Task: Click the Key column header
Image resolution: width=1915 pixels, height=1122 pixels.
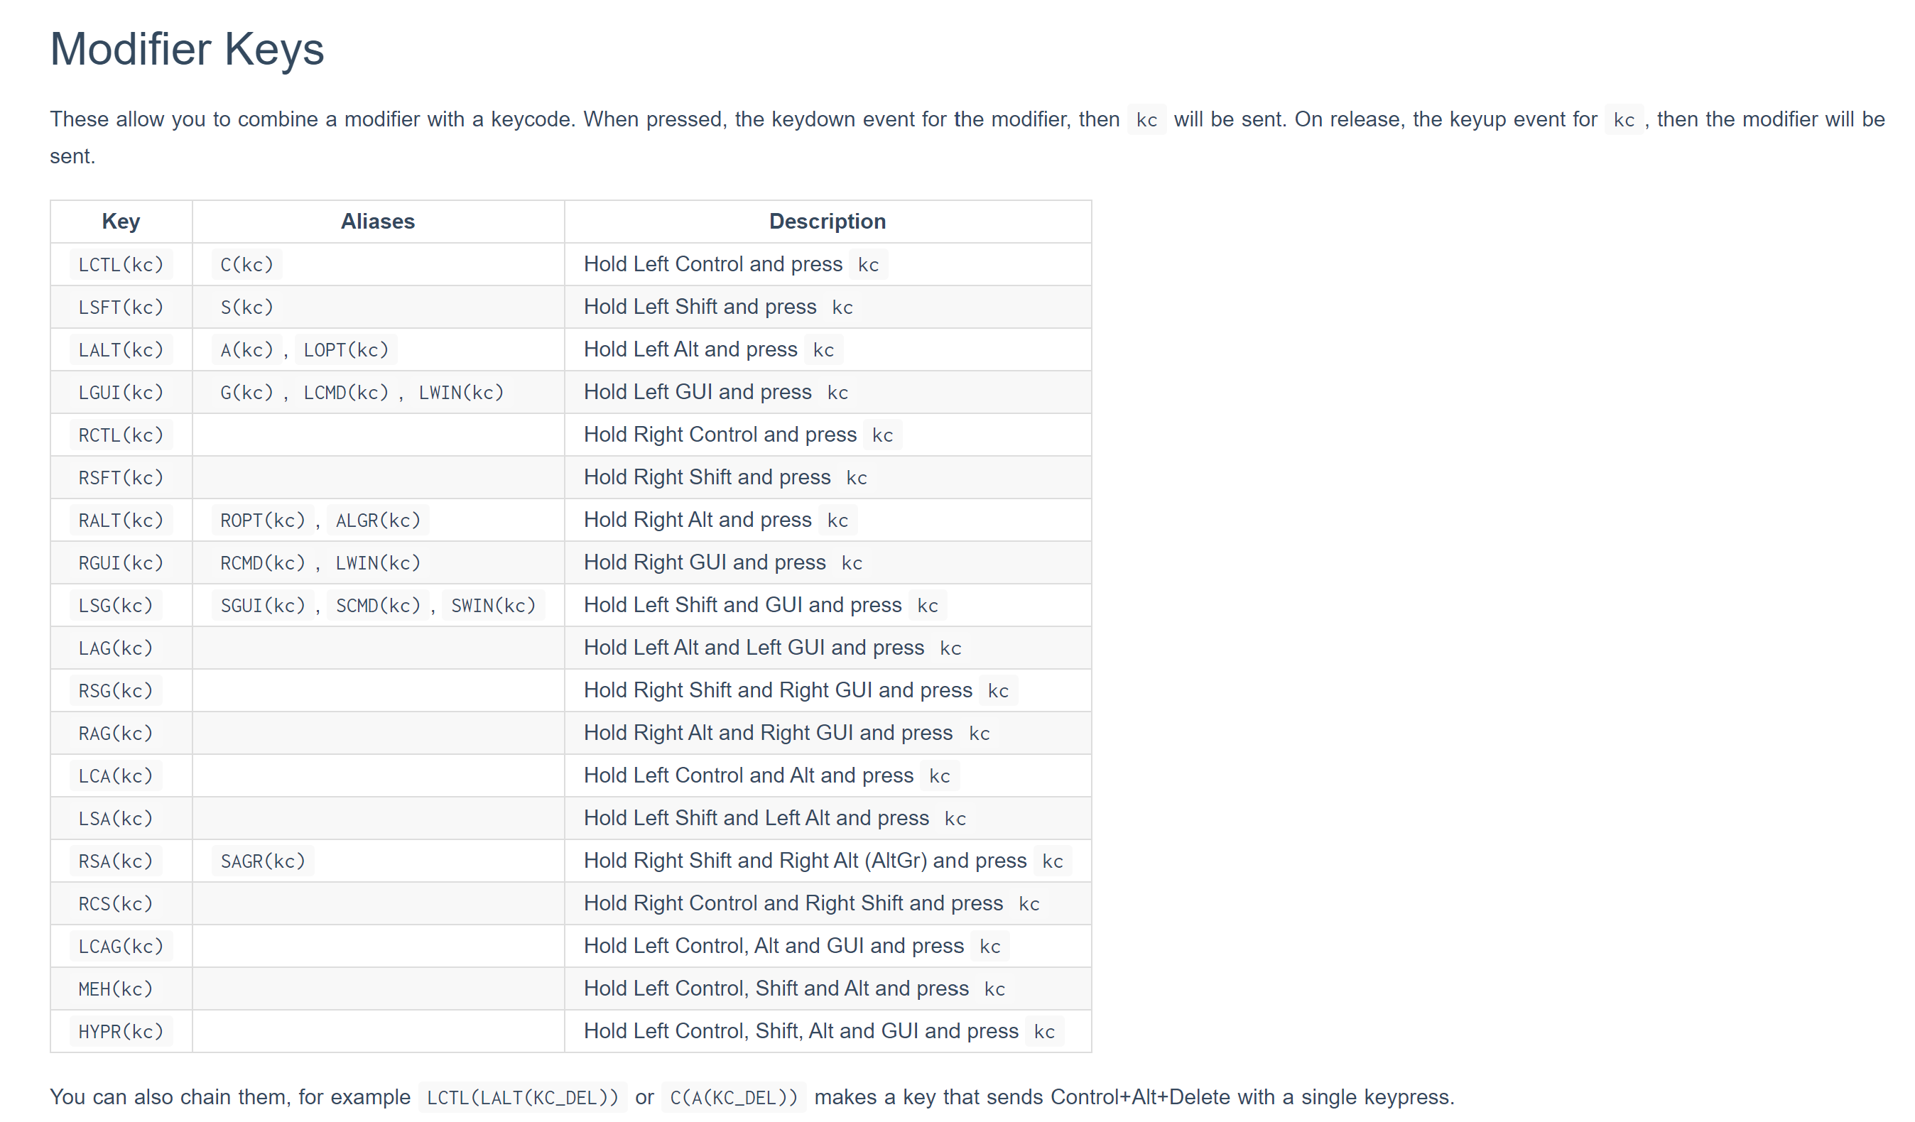Action: click(121, 220)
